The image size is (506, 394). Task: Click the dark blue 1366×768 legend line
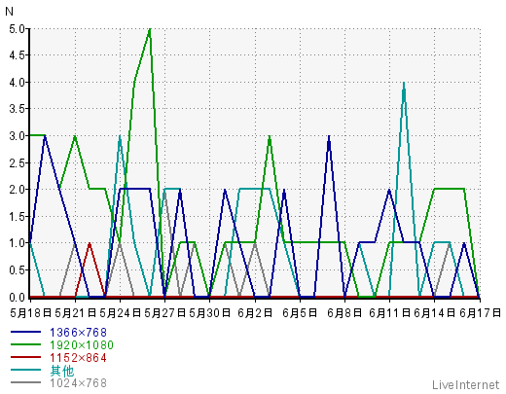pos(26,332)
